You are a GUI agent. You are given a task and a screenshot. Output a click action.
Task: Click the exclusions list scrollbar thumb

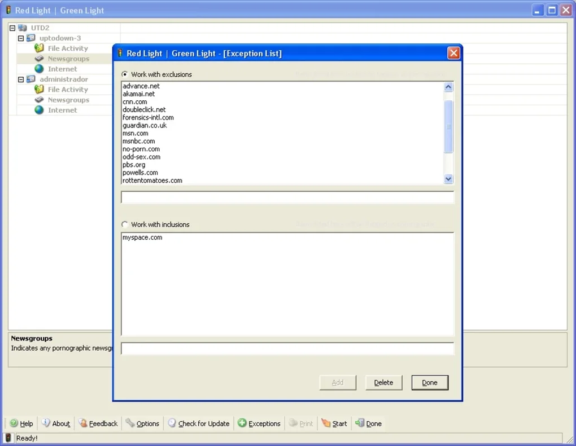tap(448, 126)
